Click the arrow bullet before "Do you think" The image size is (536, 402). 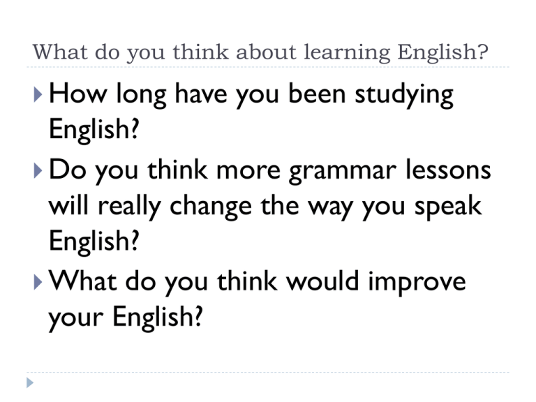click(x=38, y=170)
